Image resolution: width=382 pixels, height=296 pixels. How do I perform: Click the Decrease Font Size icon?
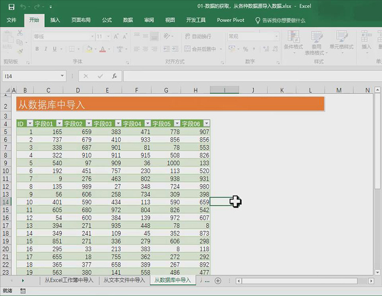click(x=125, y=36)
